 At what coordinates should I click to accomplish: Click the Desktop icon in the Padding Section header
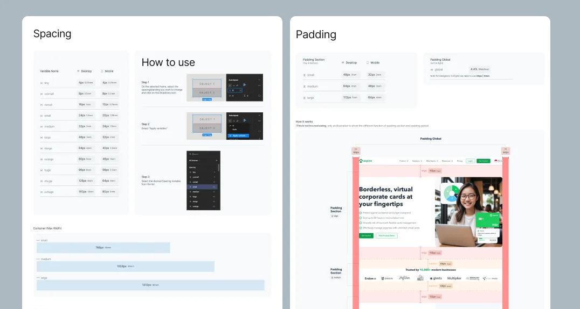click(343, 63)
